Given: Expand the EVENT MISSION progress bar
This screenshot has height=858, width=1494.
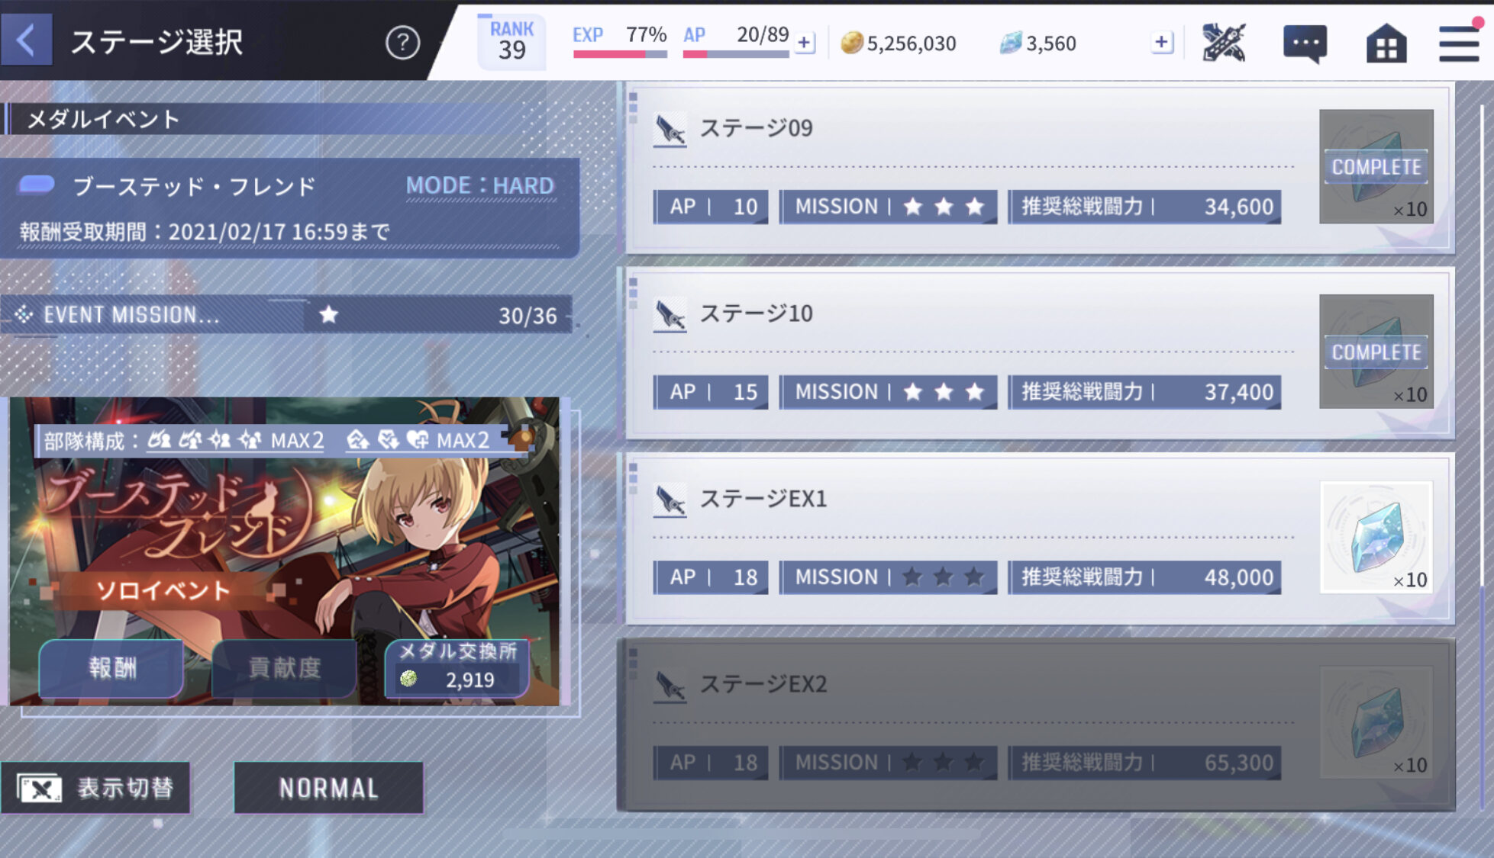Looking at the screenshot, I should 286,314.
